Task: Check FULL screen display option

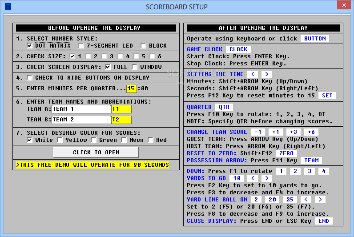Action: (x=108, y=67)
